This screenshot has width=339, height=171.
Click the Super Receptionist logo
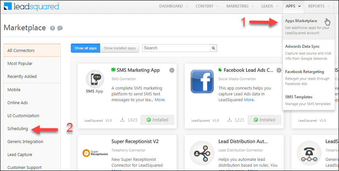(x=95, y=153)
